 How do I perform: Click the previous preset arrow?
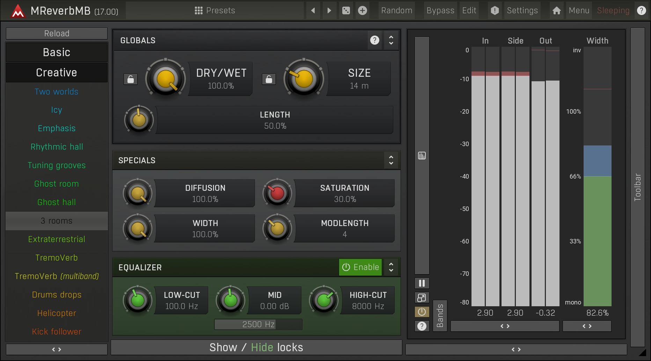[x=313, y=10]
